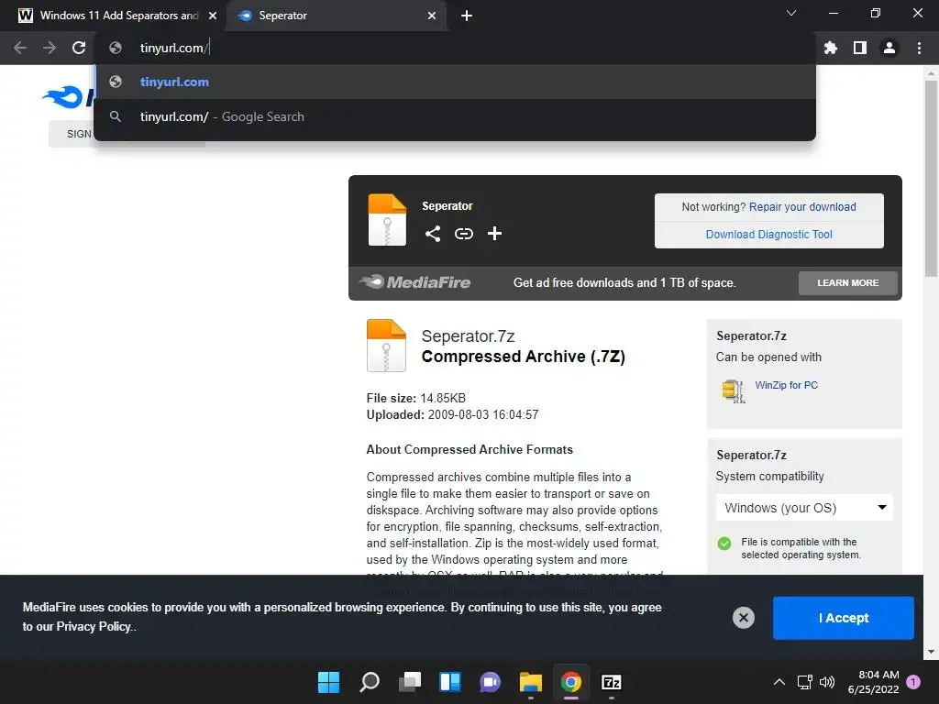Screen dimensions: 939x704
Task: Click the I Accept button
Action: [844, 618]
